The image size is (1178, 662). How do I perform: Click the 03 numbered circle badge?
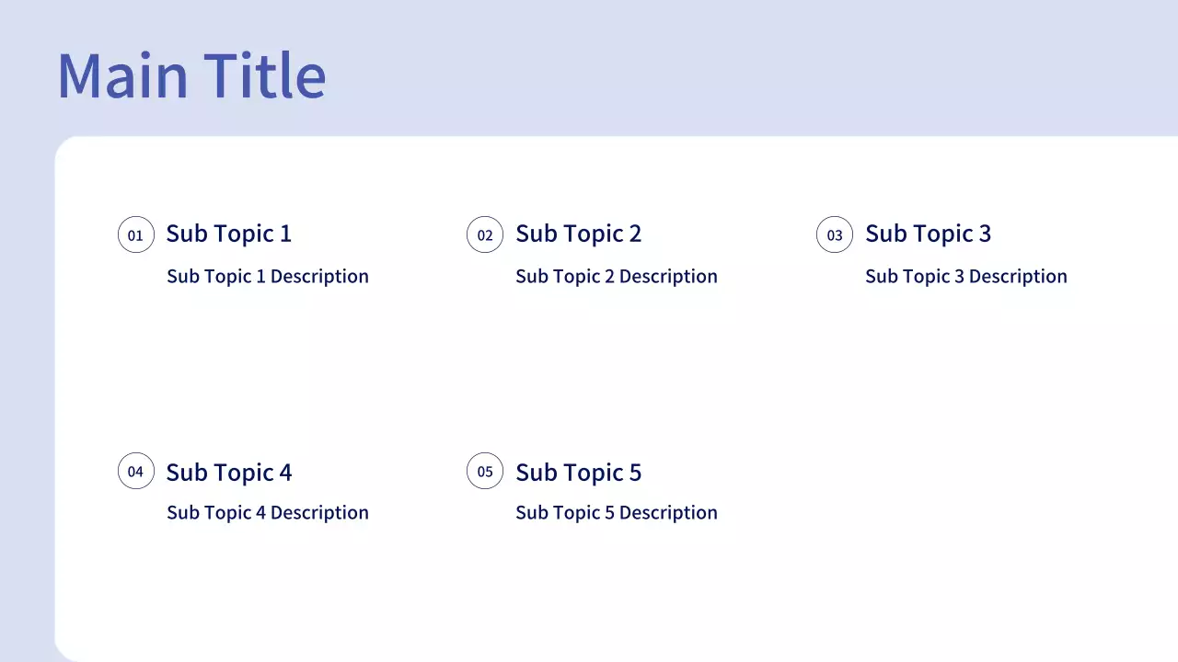tap(835, 234)
